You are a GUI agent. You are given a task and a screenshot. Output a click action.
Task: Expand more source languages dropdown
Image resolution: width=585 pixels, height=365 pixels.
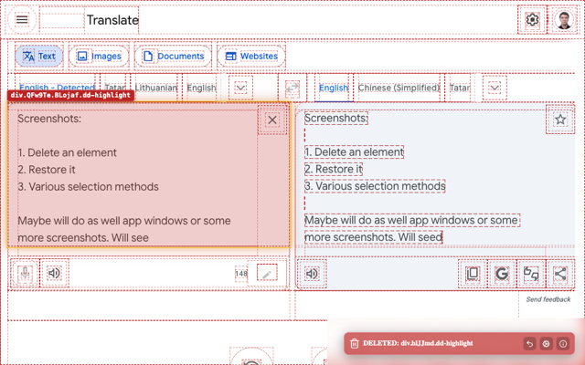pos(240,89)
